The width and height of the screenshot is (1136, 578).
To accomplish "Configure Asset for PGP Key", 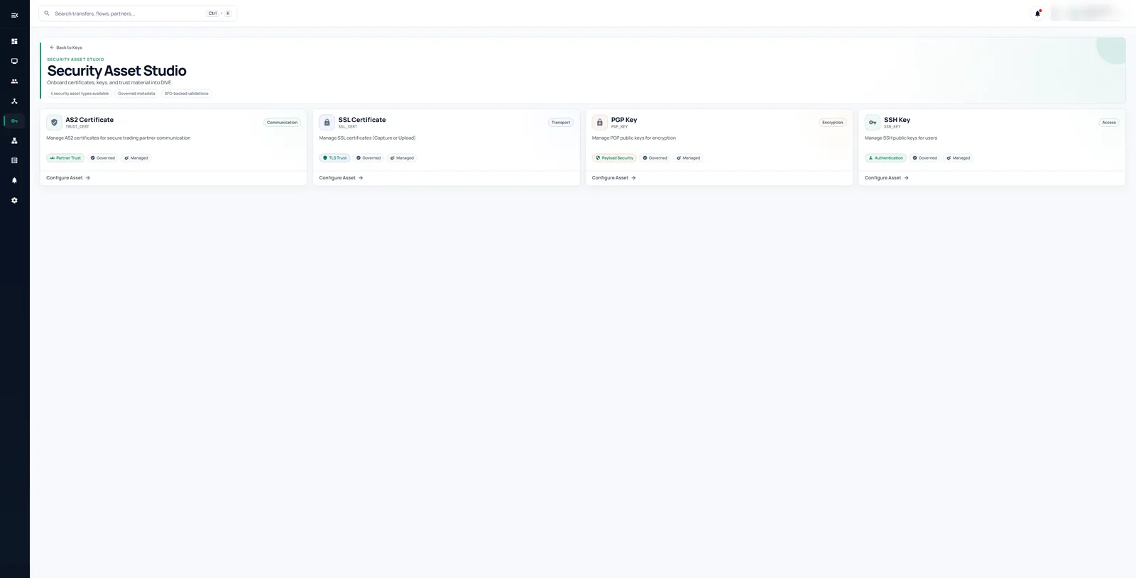I will (613, 178).
